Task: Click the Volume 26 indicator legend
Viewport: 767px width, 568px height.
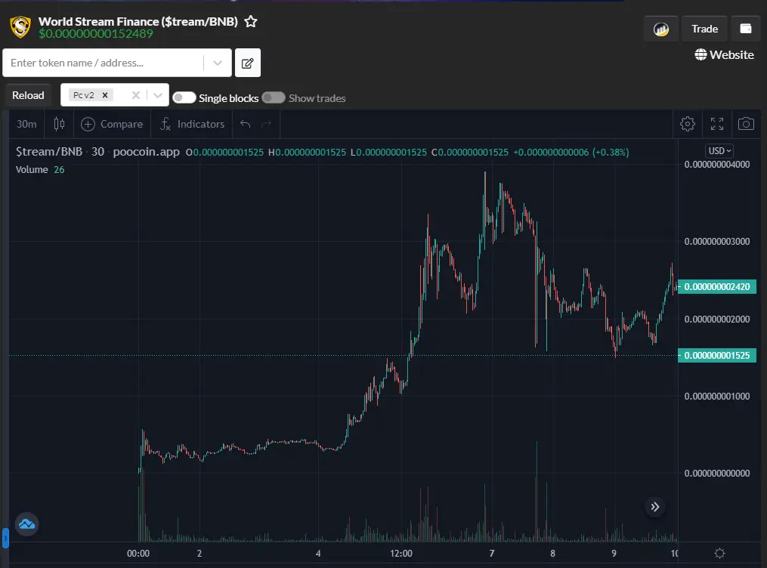Action: coord(39,170)
